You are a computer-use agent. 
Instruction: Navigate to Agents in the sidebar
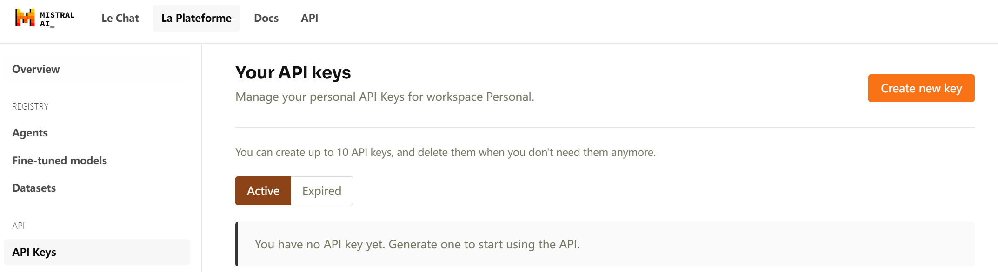pyautogui.click(x=97, y=133)
